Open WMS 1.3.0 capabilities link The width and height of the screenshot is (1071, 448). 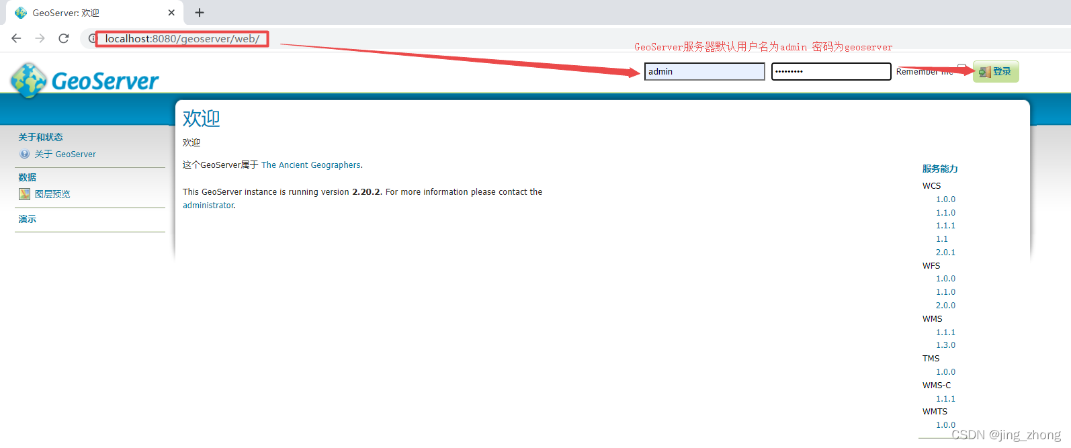[945, 345]
